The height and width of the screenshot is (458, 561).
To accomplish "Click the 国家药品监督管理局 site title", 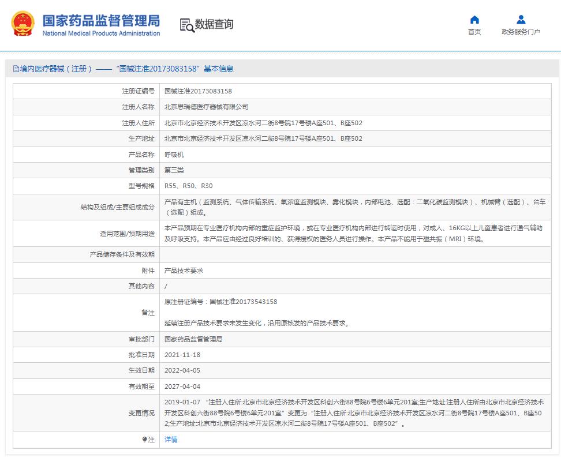I will point(101,21).
